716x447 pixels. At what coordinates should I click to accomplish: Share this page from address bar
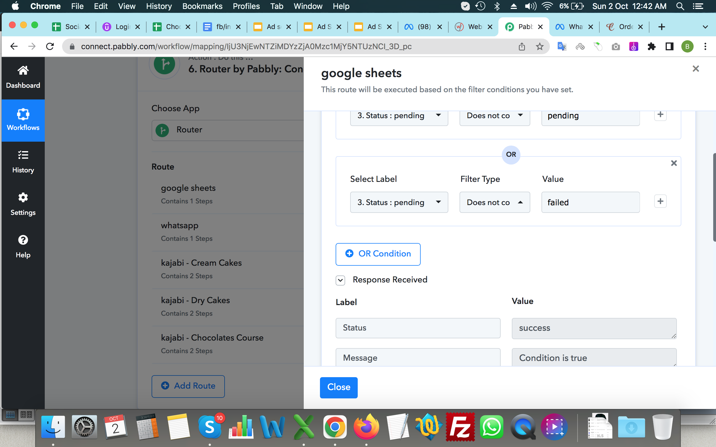pos(522,46)
